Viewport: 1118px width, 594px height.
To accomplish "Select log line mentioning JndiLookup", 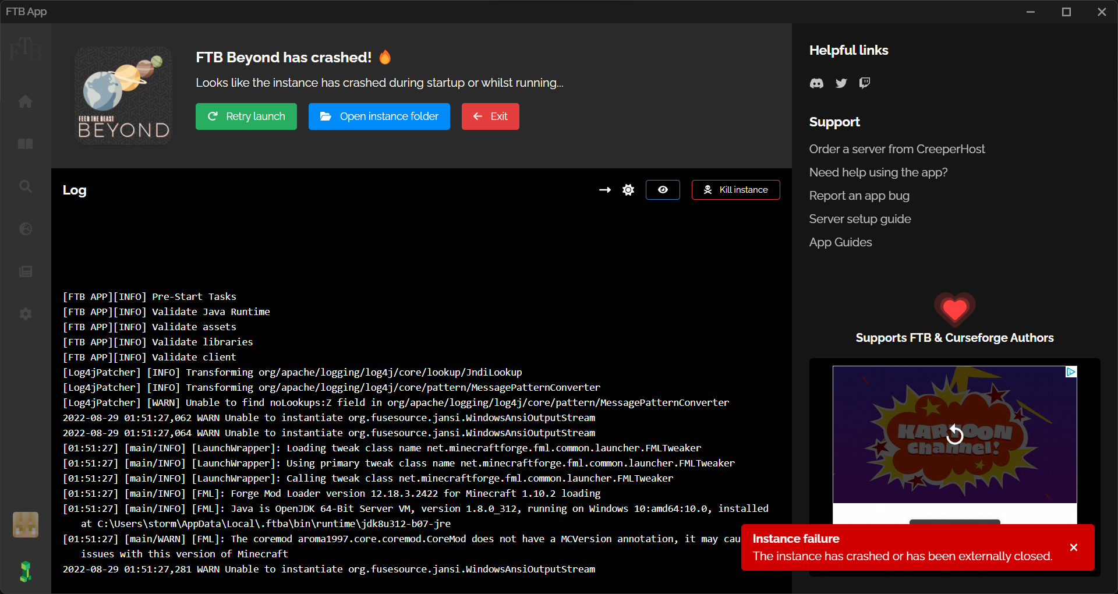I will point(292,372).
